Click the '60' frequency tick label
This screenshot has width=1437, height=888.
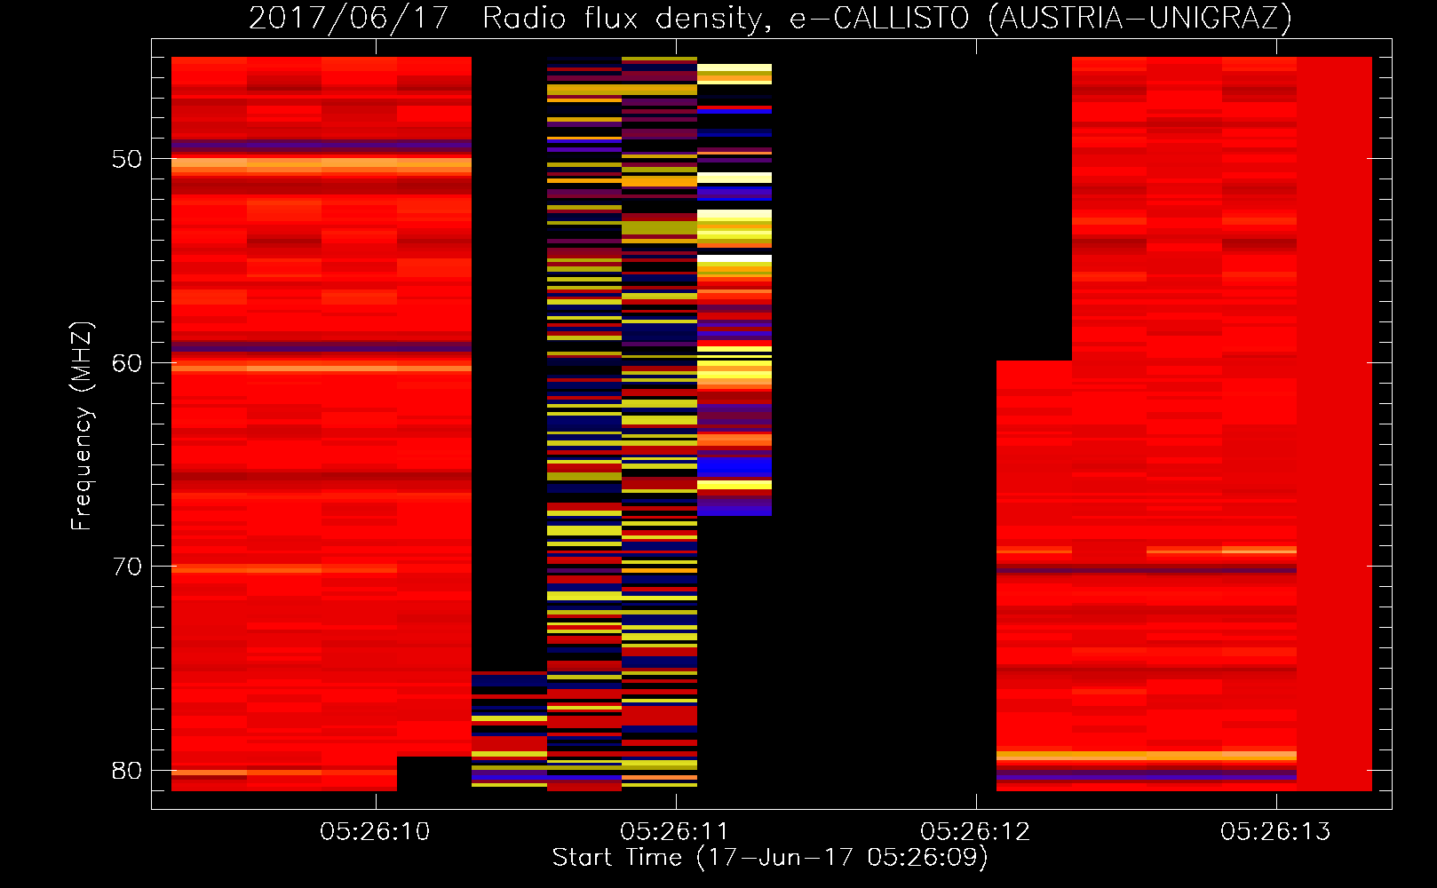tap(127, 363)
